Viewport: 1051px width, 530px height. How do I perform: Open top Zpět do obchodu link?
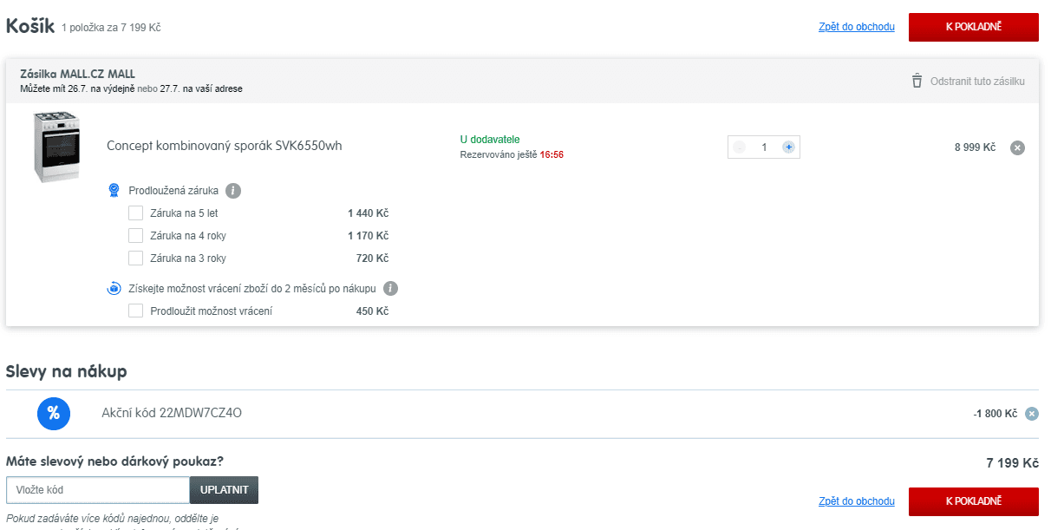[x=857, y=27]
